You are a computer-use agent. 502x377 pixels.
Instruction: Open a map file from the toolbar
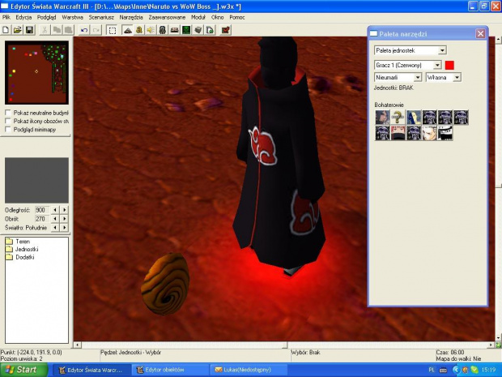17,30
